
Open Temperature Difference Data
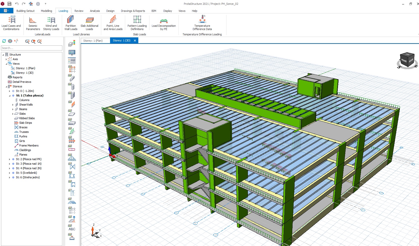coord(202,23)
